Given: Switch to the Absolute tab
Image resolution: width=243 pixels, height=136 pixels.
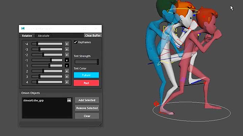Looking at the screenshot, I should point(44,36).
